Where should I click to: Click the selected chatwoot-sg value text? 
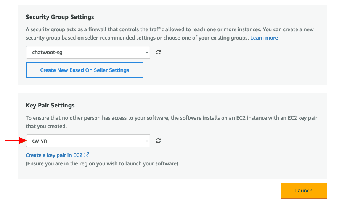(47, 53)
